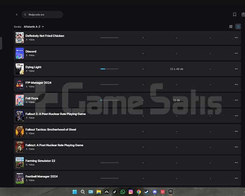Viewport: 245px width, 196px height.
Task: Open options for Fallout: A Post Nuclear row
Action: point(236,147)
